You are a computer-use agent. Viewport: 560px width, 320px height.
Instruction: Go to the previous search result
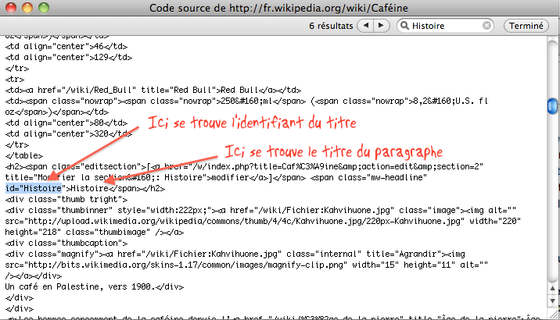(x=365, y=26)
